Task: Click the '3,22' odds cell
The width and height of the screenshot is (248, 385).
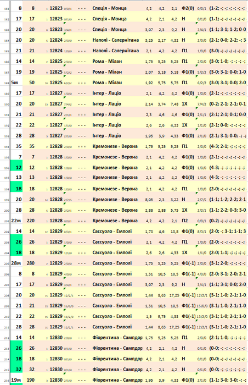Action: (x=174, y=200)
